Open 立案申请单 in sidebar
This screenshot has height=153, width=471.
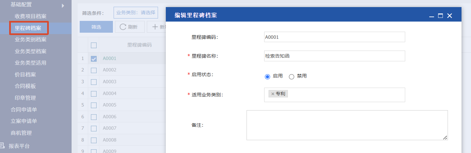(24, 121)
